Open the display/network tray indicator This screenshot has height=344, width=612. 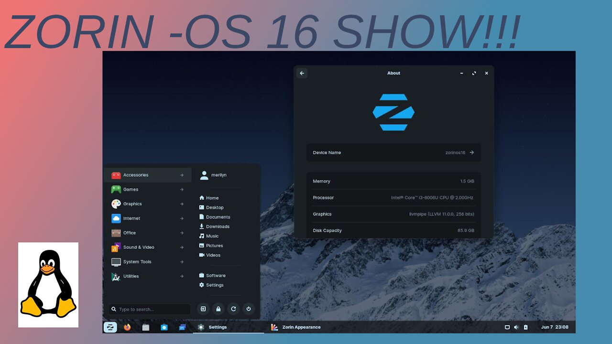point(507,327)
